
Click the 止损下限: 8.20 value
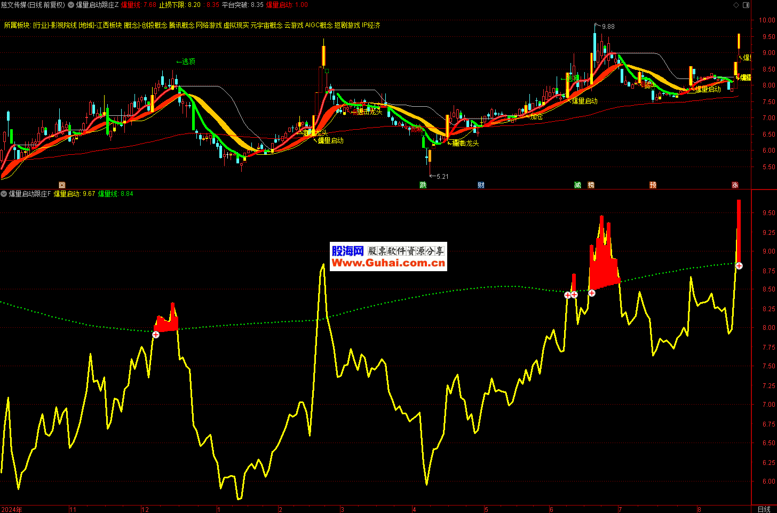click(x=180, y=5)
